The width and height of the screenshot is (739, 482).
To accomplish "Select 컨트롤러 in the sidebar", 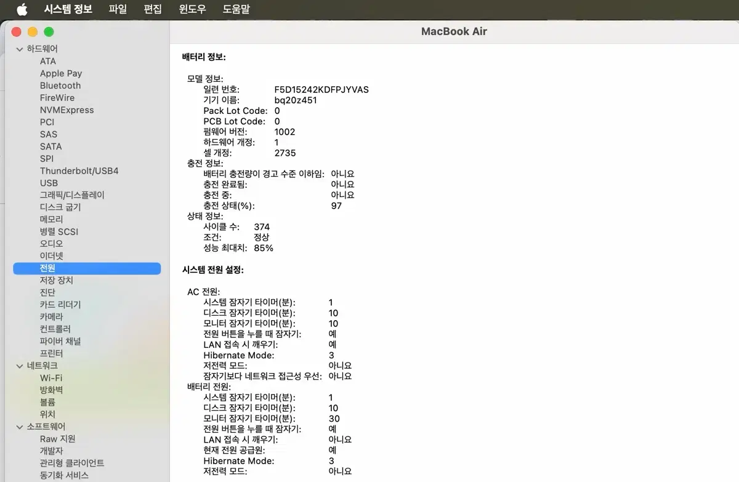I will pyautogui.click(x=55, y=329).
